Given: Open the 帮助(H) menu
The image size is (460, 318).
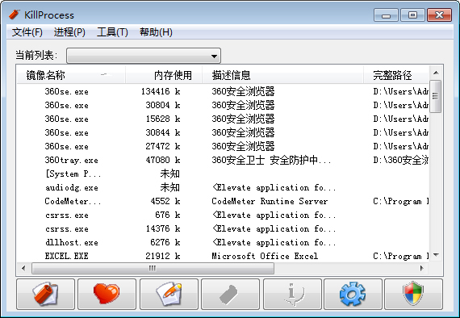Looking at the screenshot, I should (156, 32).
